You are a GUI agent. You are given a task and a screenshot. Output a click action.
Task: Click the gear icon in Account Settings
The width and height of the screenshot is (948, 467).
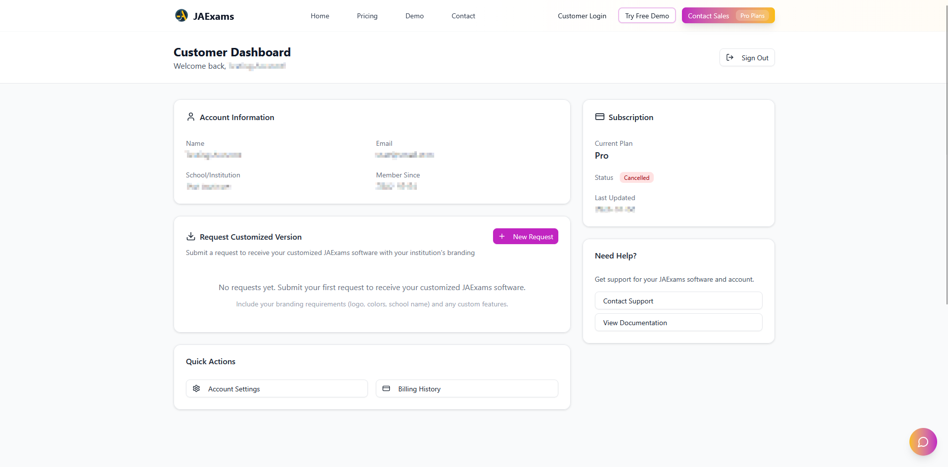click(x=196, y=389)
